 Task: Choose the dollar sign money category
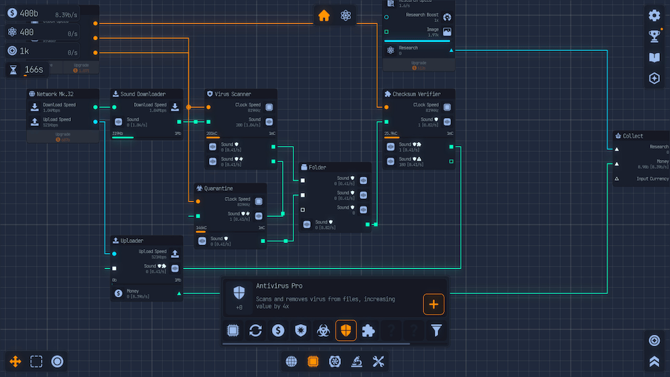[x=277, y=330]
